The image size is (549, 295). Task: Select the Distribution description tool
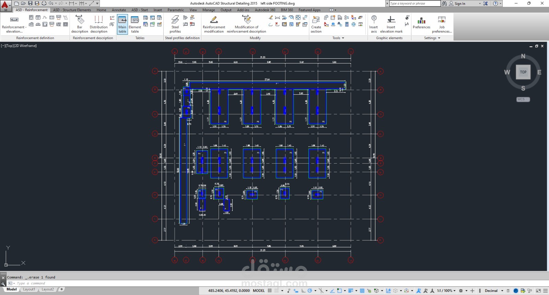point(98,24)
